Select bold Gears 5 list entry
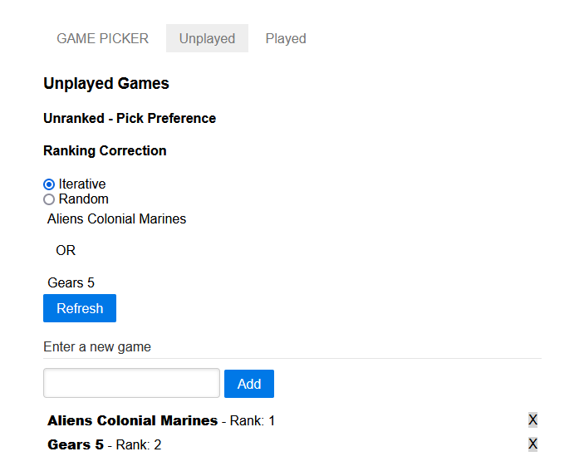Screen dimensions: 584x476 tap(76, 444)
